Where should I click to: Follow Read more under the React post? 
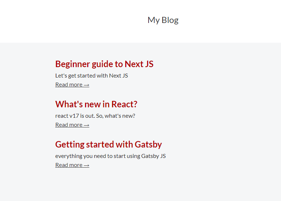click(x=69, y=125)
